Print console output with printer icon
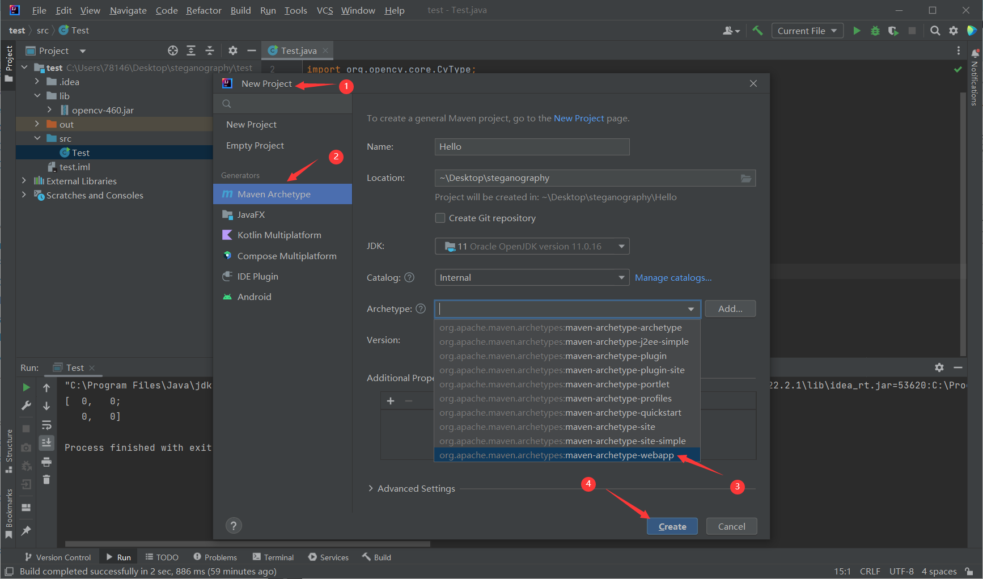 click(x=46, y=462)
